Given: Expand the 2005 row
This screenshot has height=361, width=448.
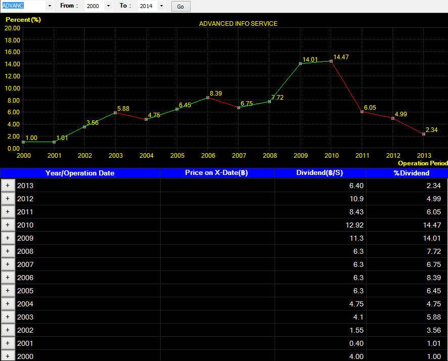Looking at the screenshot, I should pos(8,290).
